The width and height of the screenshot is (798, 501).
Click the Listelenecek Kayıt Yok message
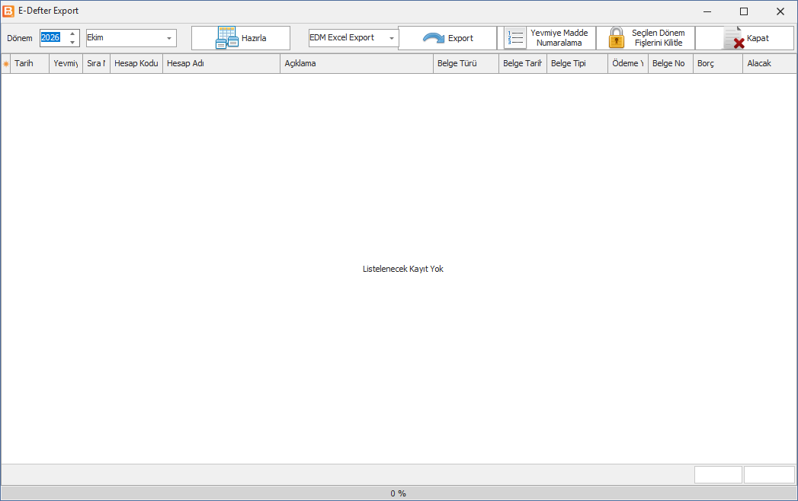403,269
